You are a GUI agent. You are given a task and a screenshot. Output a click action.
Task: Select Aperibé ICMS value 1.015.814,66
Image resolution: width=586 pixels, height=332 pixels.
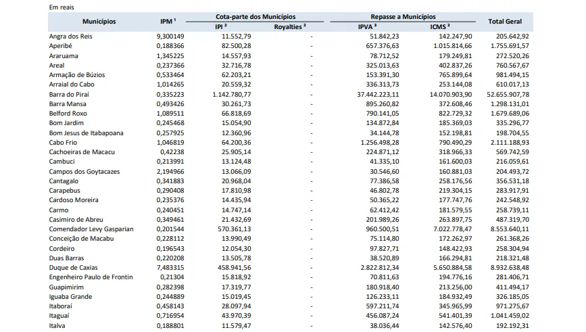tap(445, 45)
